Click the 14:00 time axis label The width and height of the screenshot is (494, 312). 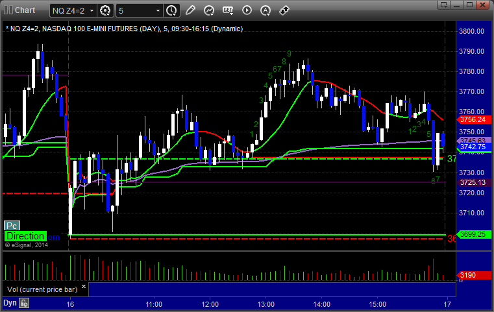tap(322, 304)
